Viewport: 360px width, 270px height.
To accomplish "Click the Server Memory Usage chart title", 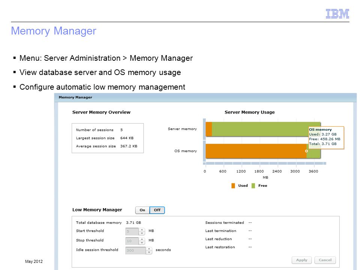I will tap(250, 112).
